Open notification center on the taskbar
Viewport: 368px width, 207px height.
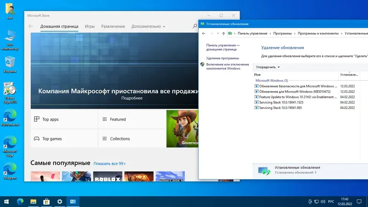coord(359,201)
